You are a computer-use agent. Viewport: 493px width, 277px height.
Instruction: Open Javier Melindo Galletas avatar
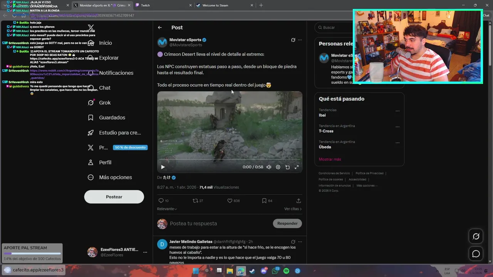[x=162, y=244]
